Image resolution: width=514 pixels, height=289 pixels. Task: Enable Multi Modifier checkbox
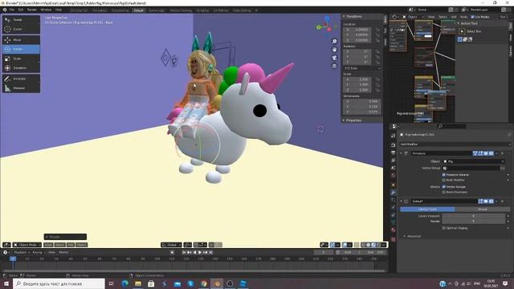click(444, 180)
